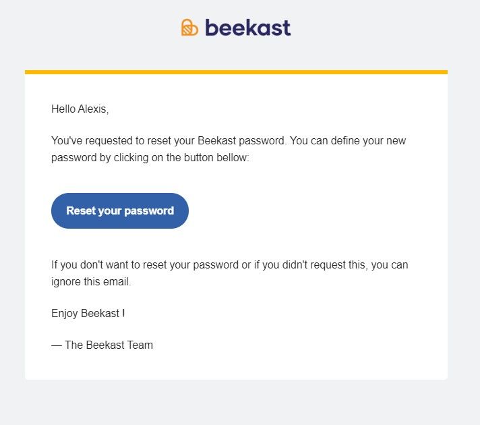
Task: Click the text 'password by clicking on the button bellow:'
Action: click(150, 158)
